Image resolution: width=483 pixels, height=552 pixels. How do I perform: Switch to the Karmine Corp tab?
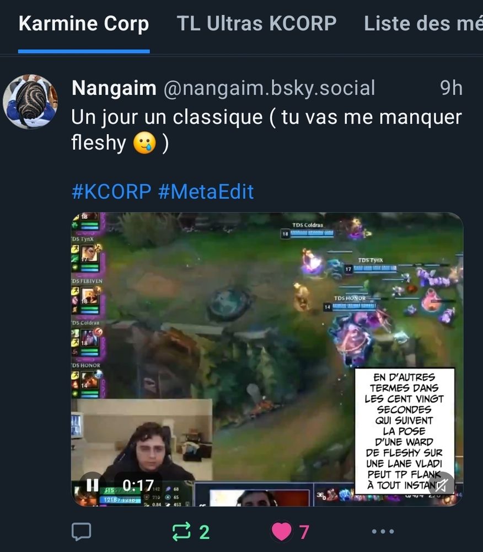tap(84, 24)
